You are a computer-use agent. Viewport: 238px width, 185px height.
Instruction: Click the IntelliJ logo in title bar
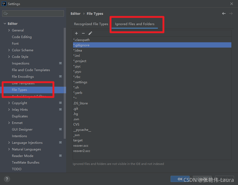tap(4, 4)
